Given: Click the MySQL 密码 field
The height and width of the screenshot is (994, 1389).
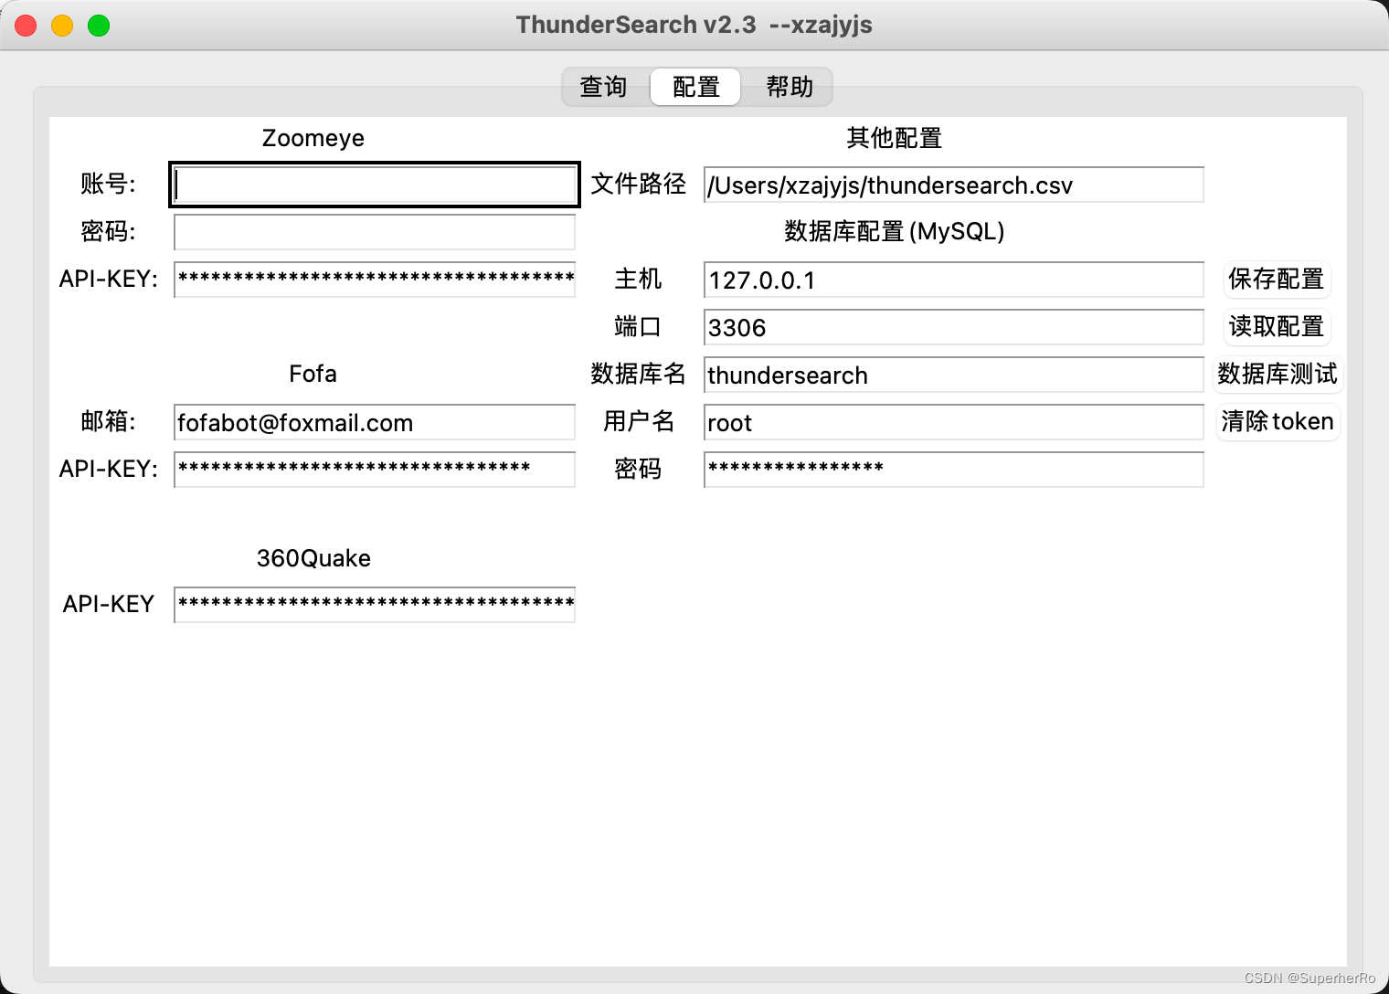Looking at the screenshot, I should click(x=954, y=470).
